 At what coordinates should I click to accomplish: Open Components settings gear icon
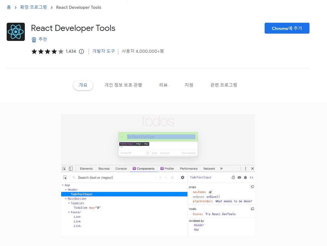point(183,178)
